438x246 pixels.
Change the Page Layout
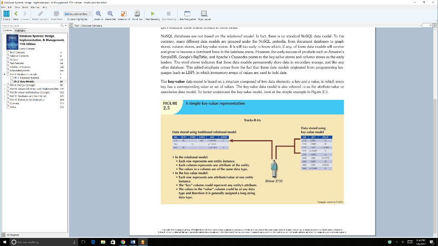[x=203, y=14]
